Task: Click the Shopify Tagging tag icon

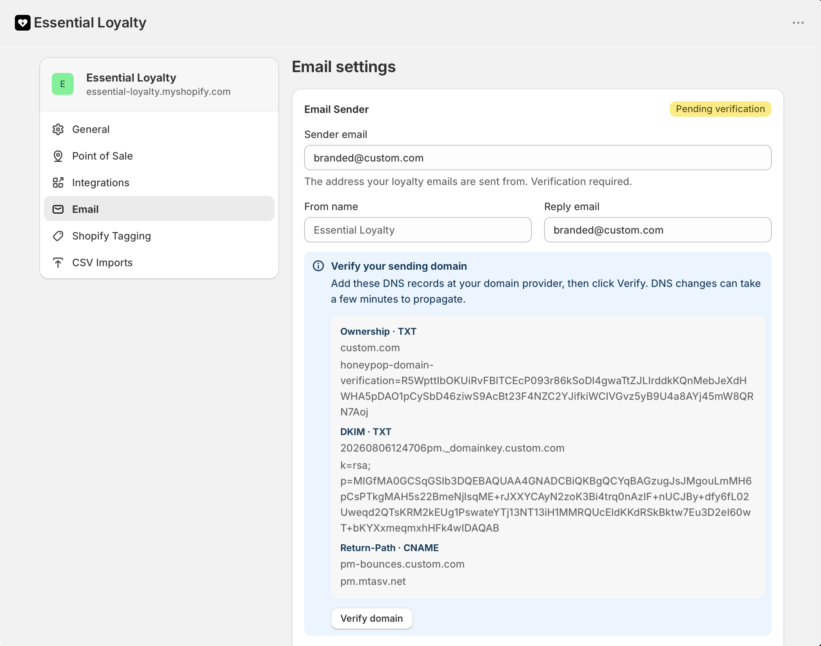Action: (x=58, y=236)
